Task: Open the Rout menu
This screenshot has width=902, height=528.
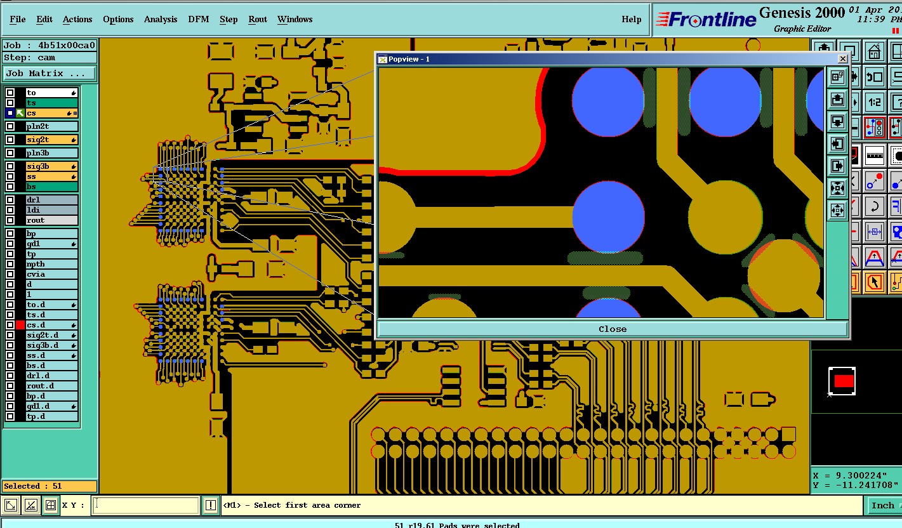Action: [258, 19]
